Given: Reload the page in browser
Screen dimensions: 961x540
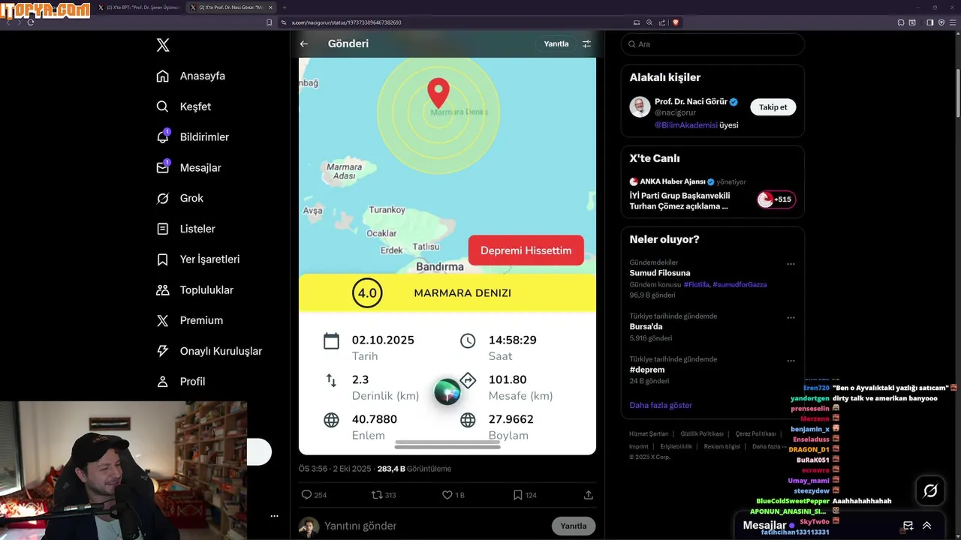Looking at the screenshot, I should pos(31,22).
